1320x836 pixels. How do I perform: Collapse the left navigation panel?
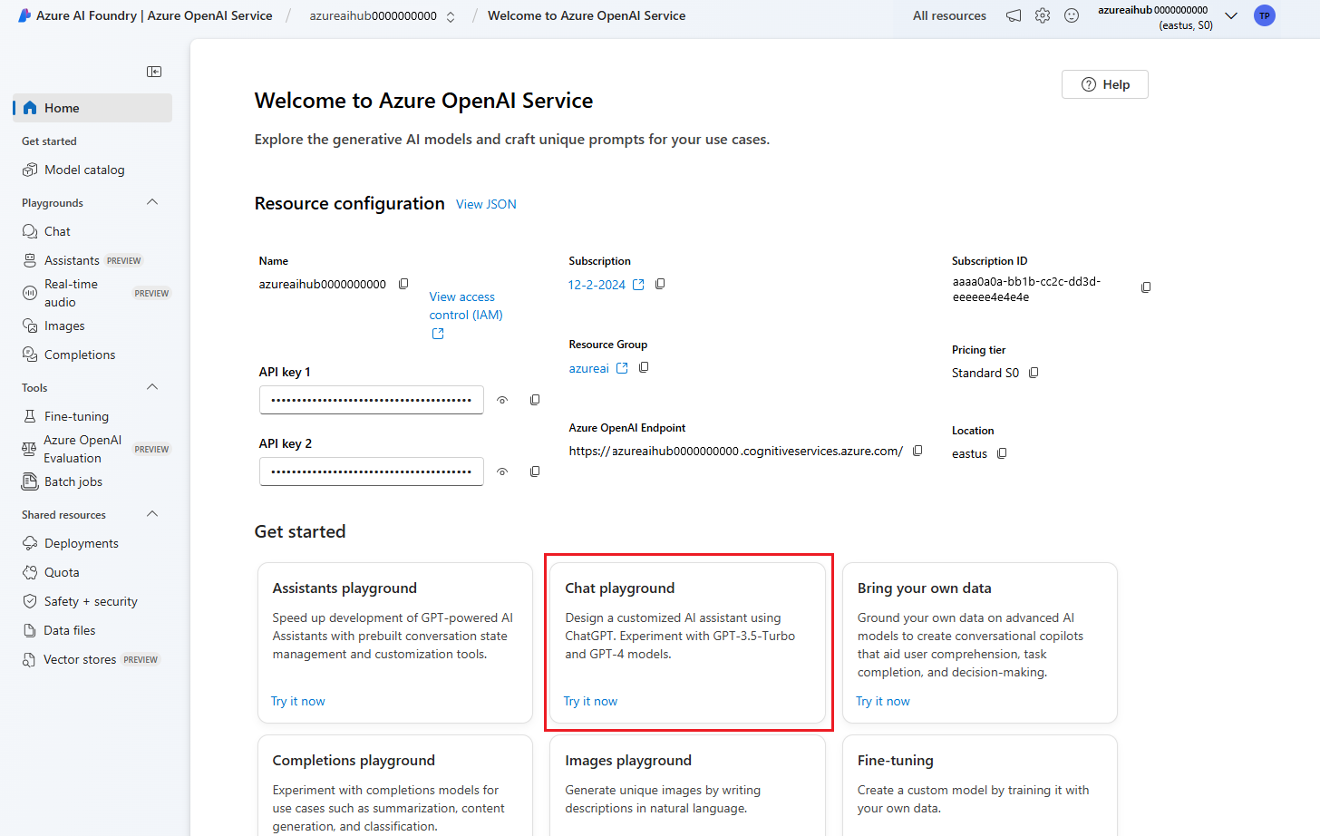click(154, 71)
